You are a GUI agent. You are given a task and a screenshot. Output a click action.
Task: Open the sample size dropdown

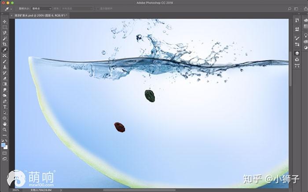tap(41, 9)
